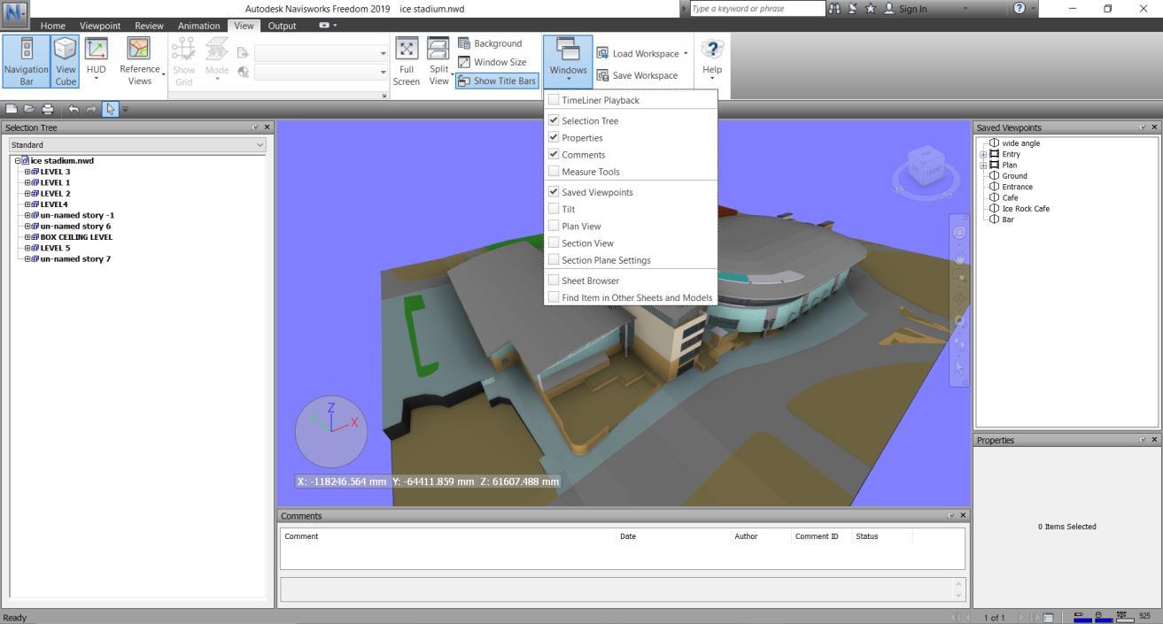Enable Find Item in Other Sheets and Models

[554, 297]
